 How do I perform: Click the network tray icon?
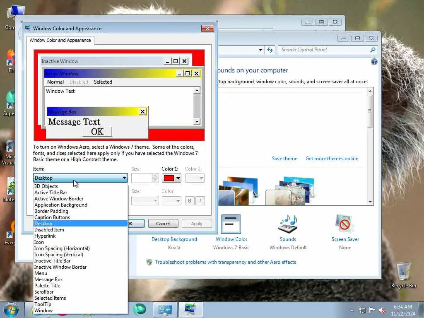click(x=362, y=310)
